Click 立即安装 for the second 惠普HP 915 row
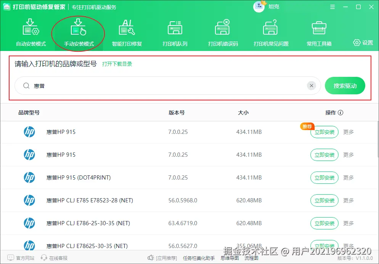This screenshot has height=264, width=379. [324, 155]
